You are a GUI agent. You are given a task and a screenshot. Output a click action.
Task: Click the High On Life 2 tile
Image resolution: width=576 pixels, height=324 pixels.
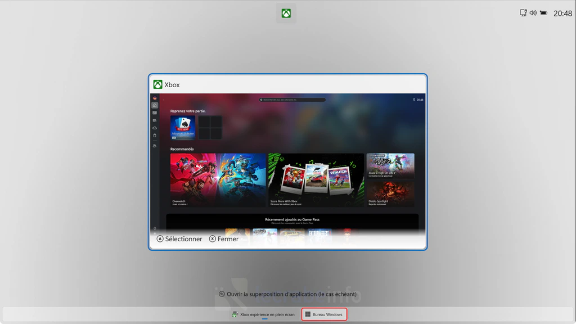tap(390, 166)
